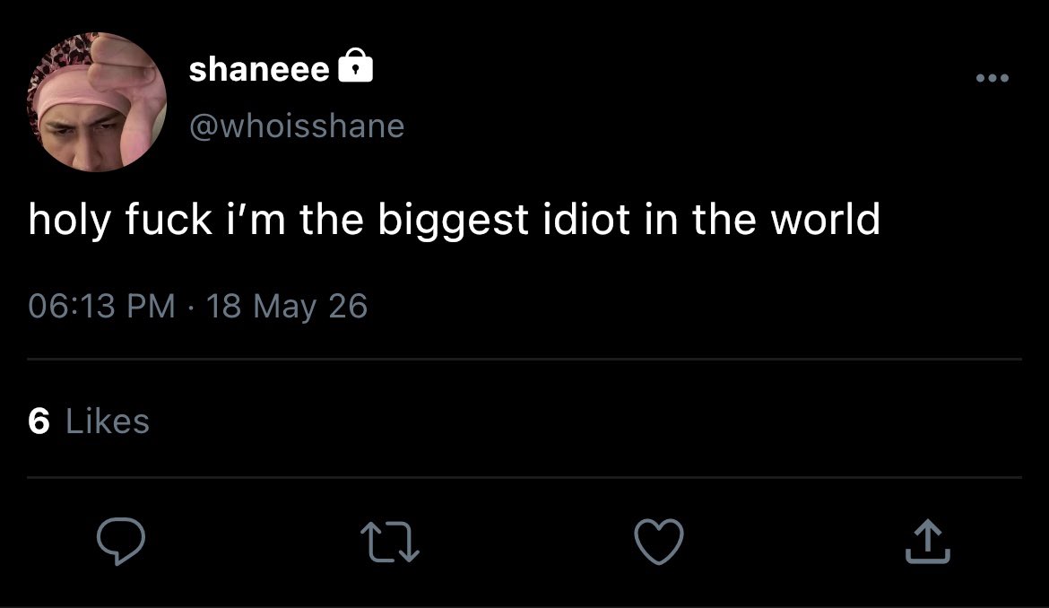Click the @whoisshane handle
This screenshot has width=1049, height=608.
[x=297, y=126]
